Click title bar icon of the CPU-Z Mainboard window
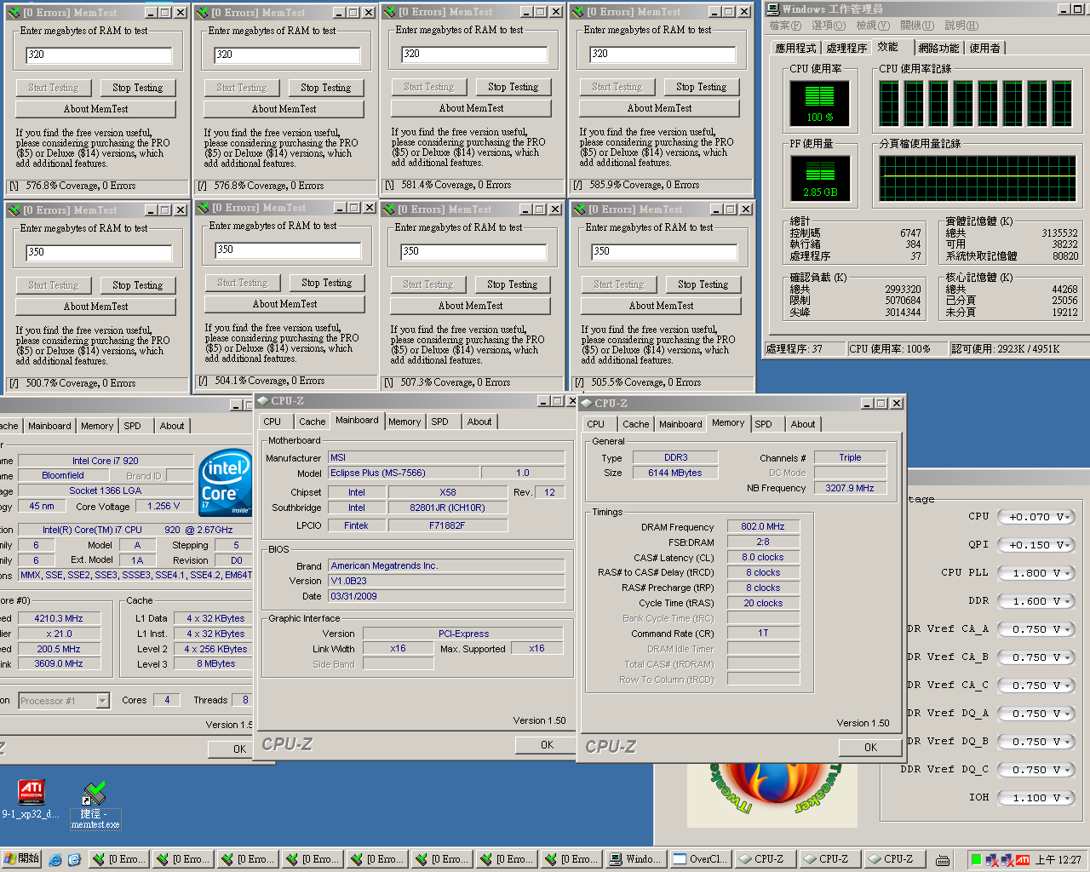The height and width of the screenshot is (872, 1090). tap(262, 400)
